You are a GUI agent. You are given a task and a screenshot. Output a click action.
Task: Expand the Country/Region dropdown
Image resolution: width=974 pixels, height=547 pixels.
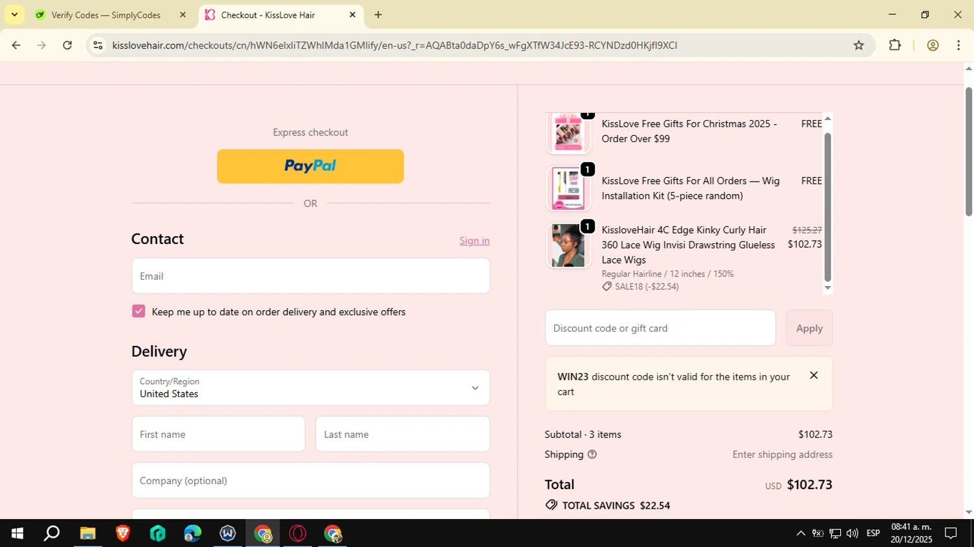tap(310, 387)
